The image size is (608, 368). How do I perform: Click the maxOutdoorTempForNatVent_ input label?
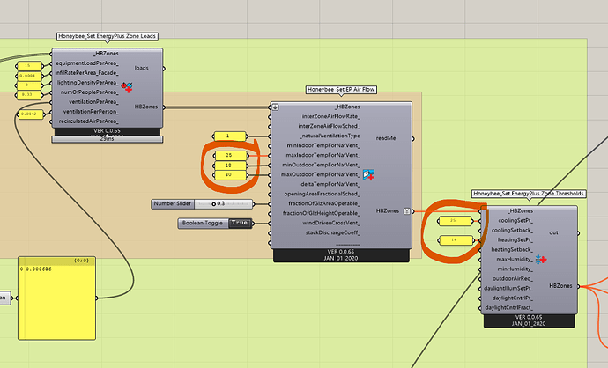(x=321, y=174)
